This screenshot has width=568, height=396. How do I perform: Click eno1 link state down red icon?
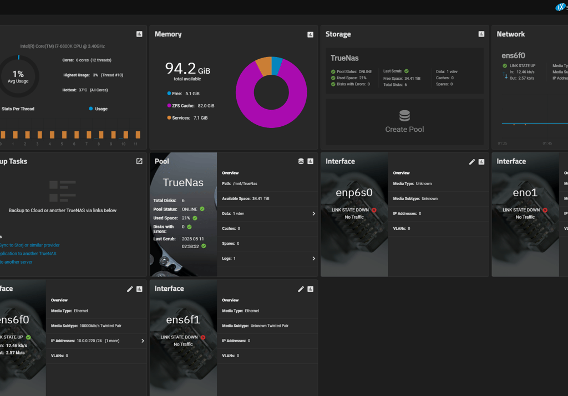(545, 210)
